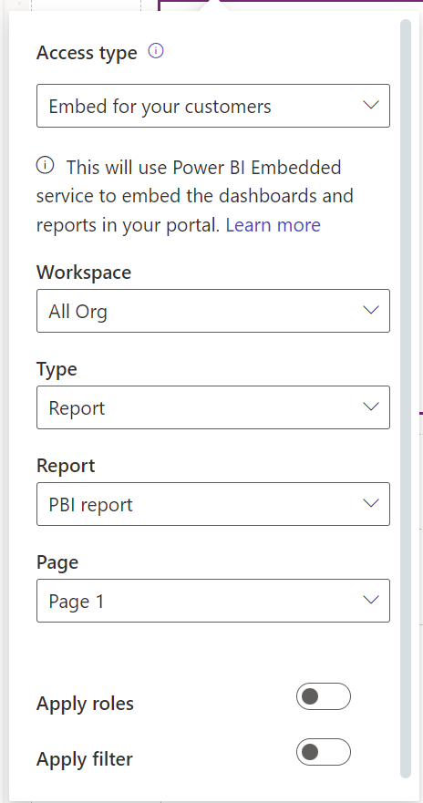Click the Workspace field label
Viewport: 423px width, 803px height.
(84, 273)
